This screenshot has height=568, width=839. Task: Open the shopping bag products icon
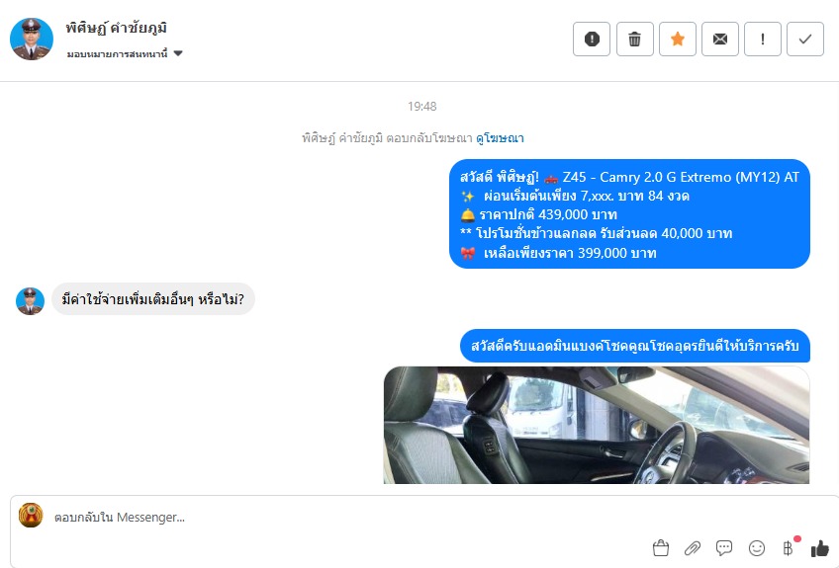click(x=661, y=547)
